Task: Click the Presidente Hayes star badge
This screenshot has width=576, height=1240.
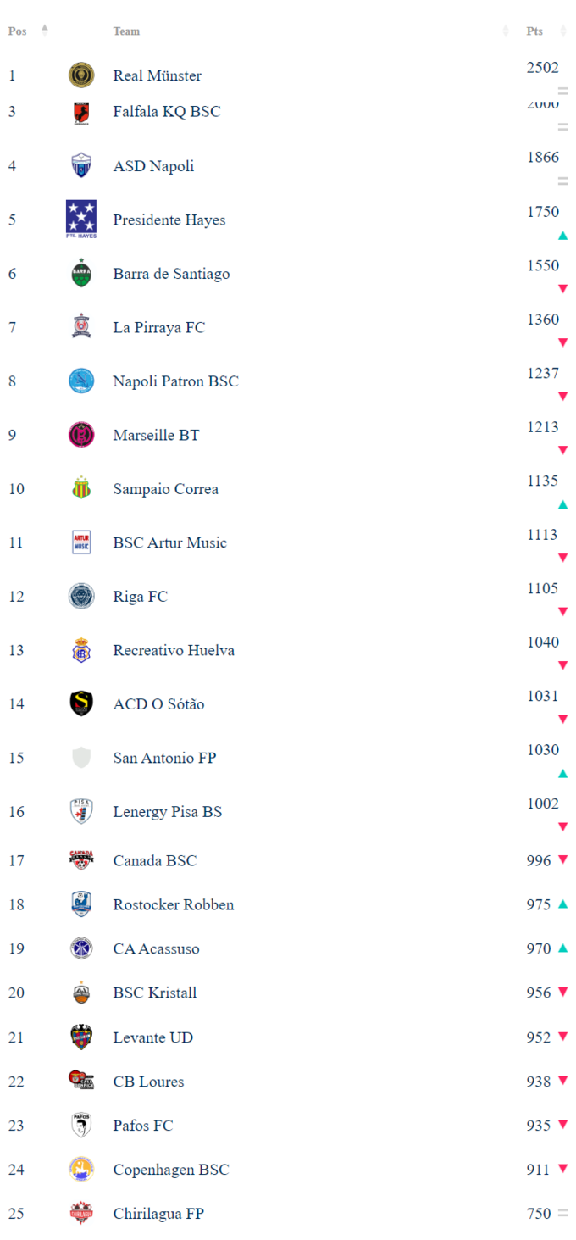Action: pyautogui.click(x=81, y=219)
